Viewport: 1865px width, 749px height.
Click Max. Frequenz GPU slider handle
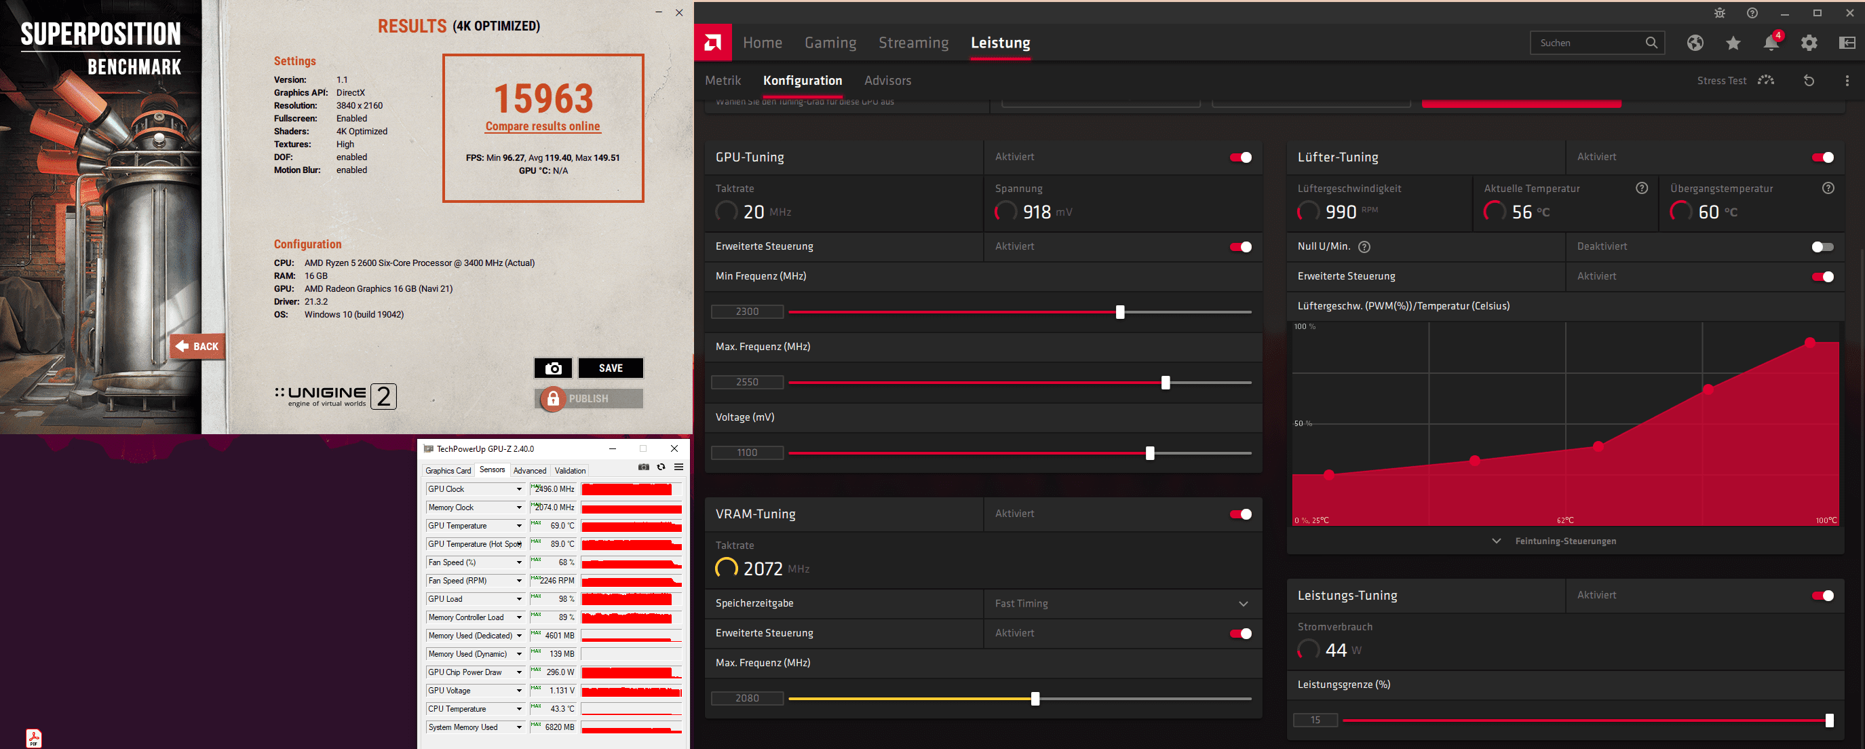click(x=1166, y=383)
